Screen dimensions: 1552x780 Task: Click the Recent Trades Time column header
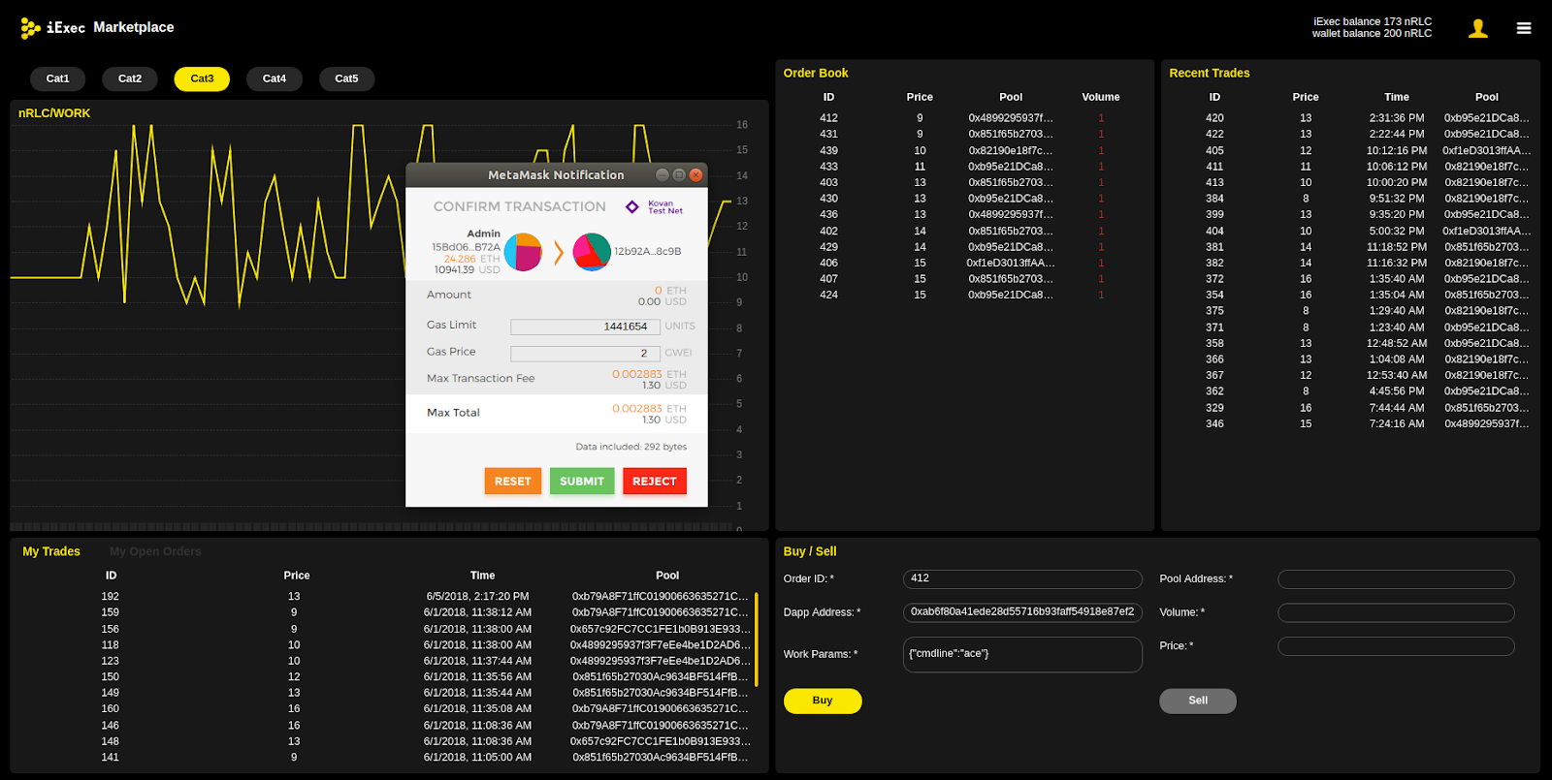[x=1397, y=97]
